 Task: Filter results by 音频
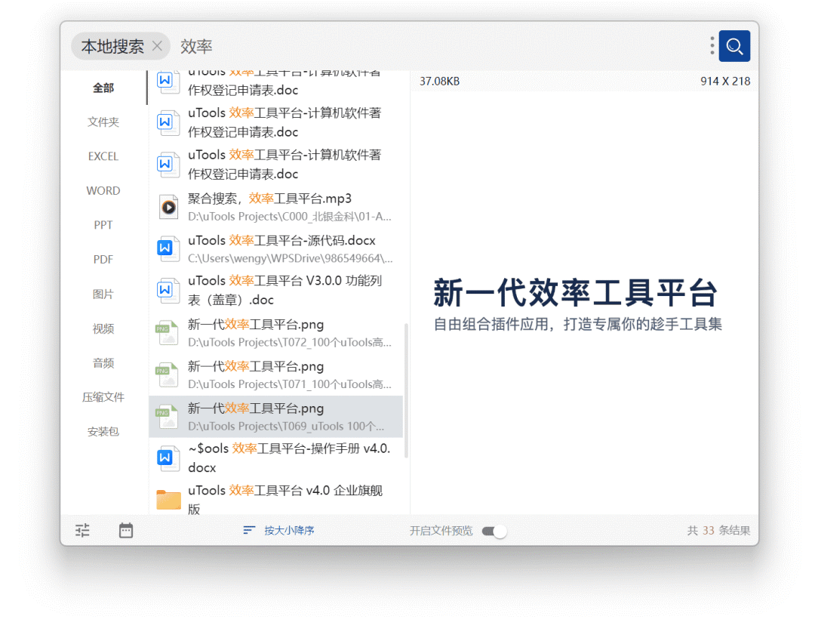(x=103, y=363)
